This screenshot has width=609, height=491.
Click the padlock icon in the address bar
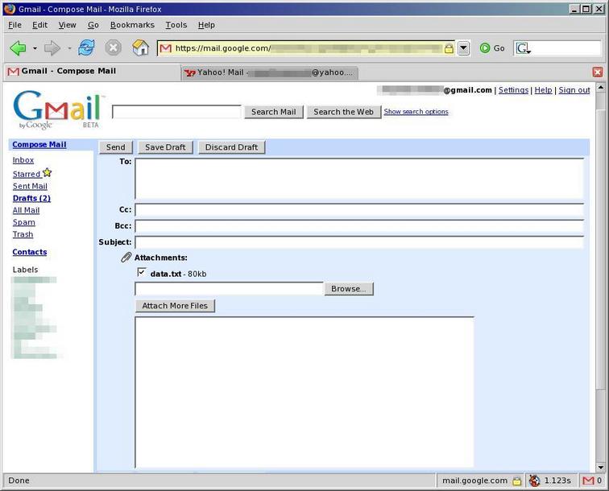(449, 48)
